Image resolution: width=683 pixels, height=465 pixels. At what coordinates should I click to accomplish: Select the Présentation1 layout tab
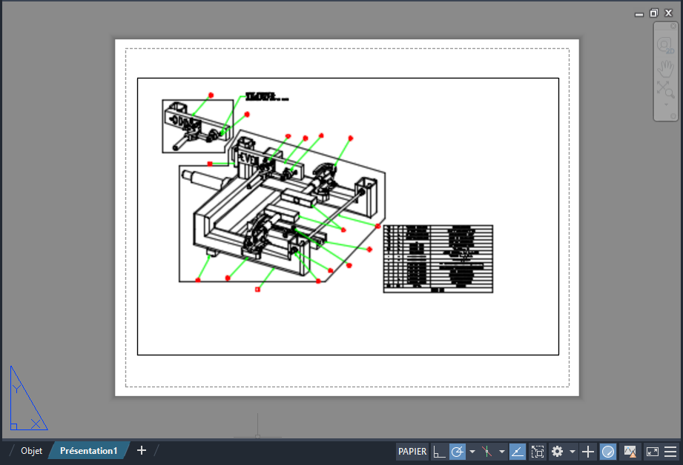pos(88,451)
